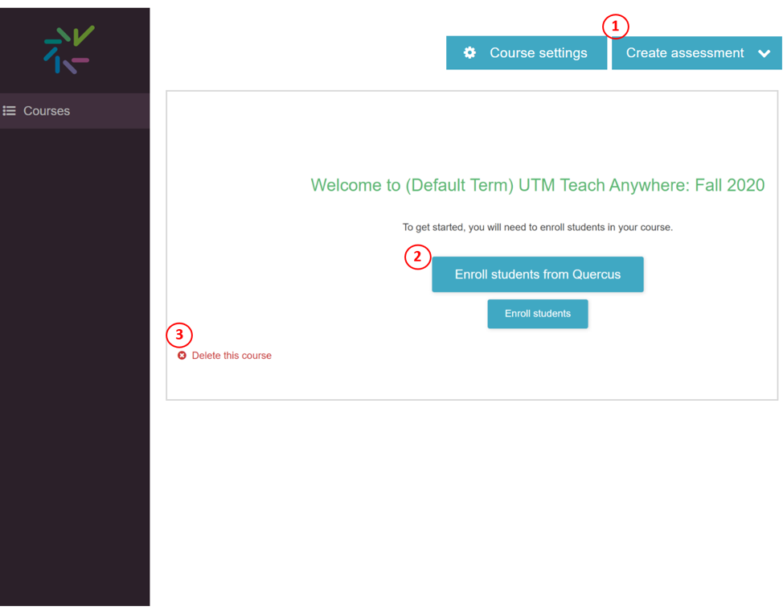Click the Create assessment button label
Screen dimensions: 783x610
(685, 52)
